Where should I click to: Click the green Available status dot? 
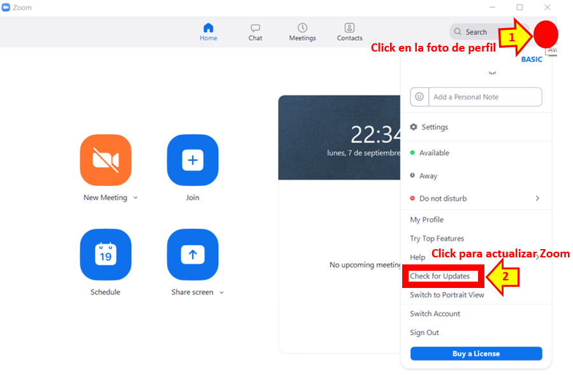tap(412, 153)
